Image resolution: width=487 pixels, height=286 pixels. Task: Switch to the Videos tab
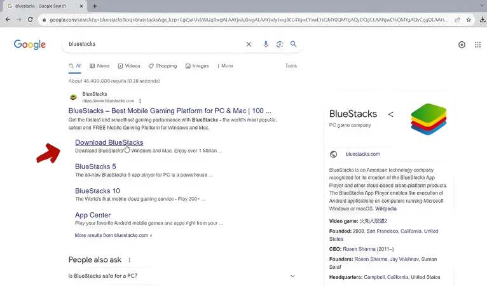129,66
